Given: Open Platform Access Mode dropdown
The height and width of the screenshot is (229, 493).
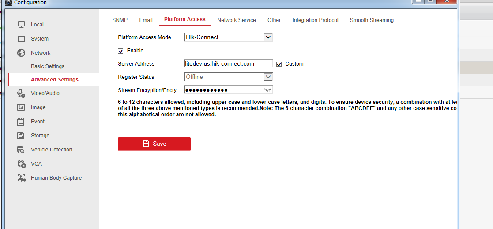Looking at the screenshot, I should [268, 37].
